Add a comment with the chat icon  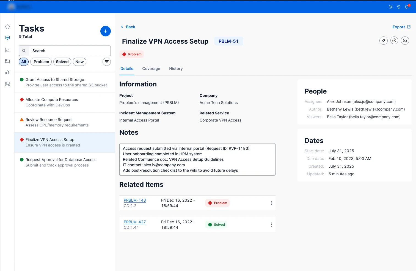[394, 41]
